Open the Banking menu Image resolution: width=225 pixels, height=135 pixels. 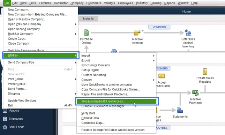tap(156, 3)
